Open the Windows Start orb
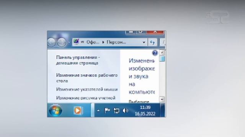The height and width of the screenshot is (137, 245). pyautogui.click(x=55, y=110)
